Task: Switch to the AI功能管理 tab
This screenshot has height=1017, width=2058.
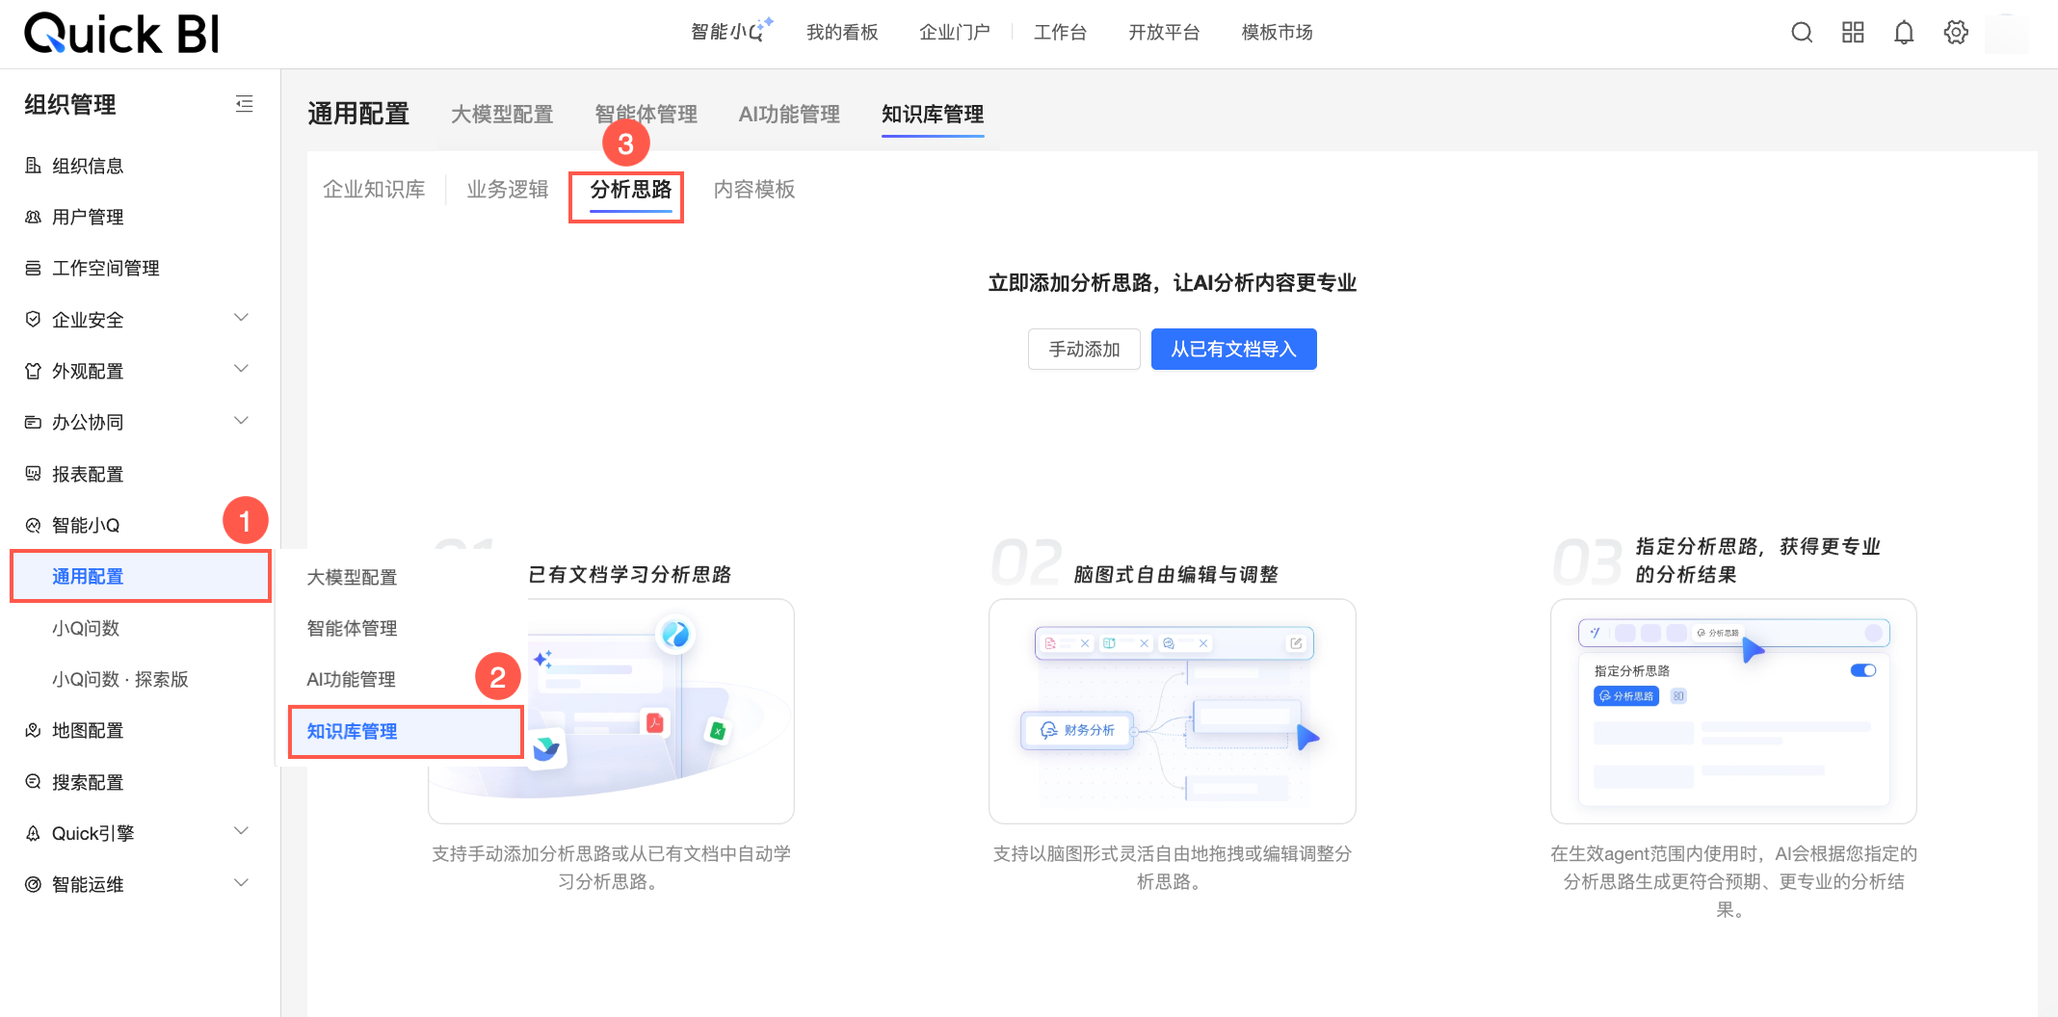Action: pos(789,115)
